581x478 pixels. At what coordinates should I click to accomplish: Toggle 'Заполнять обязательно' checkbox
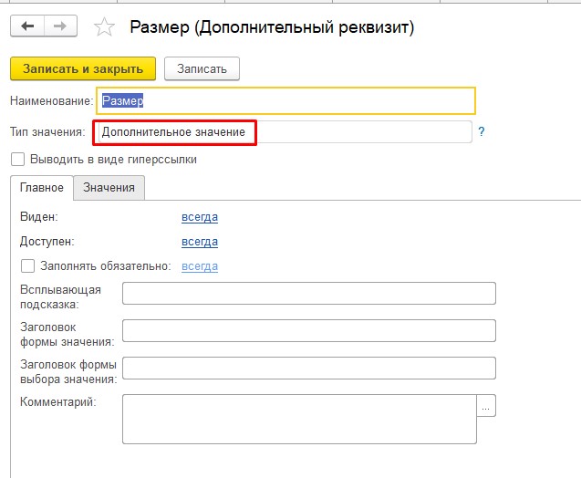pyautogui.click(x=27, y=266)
